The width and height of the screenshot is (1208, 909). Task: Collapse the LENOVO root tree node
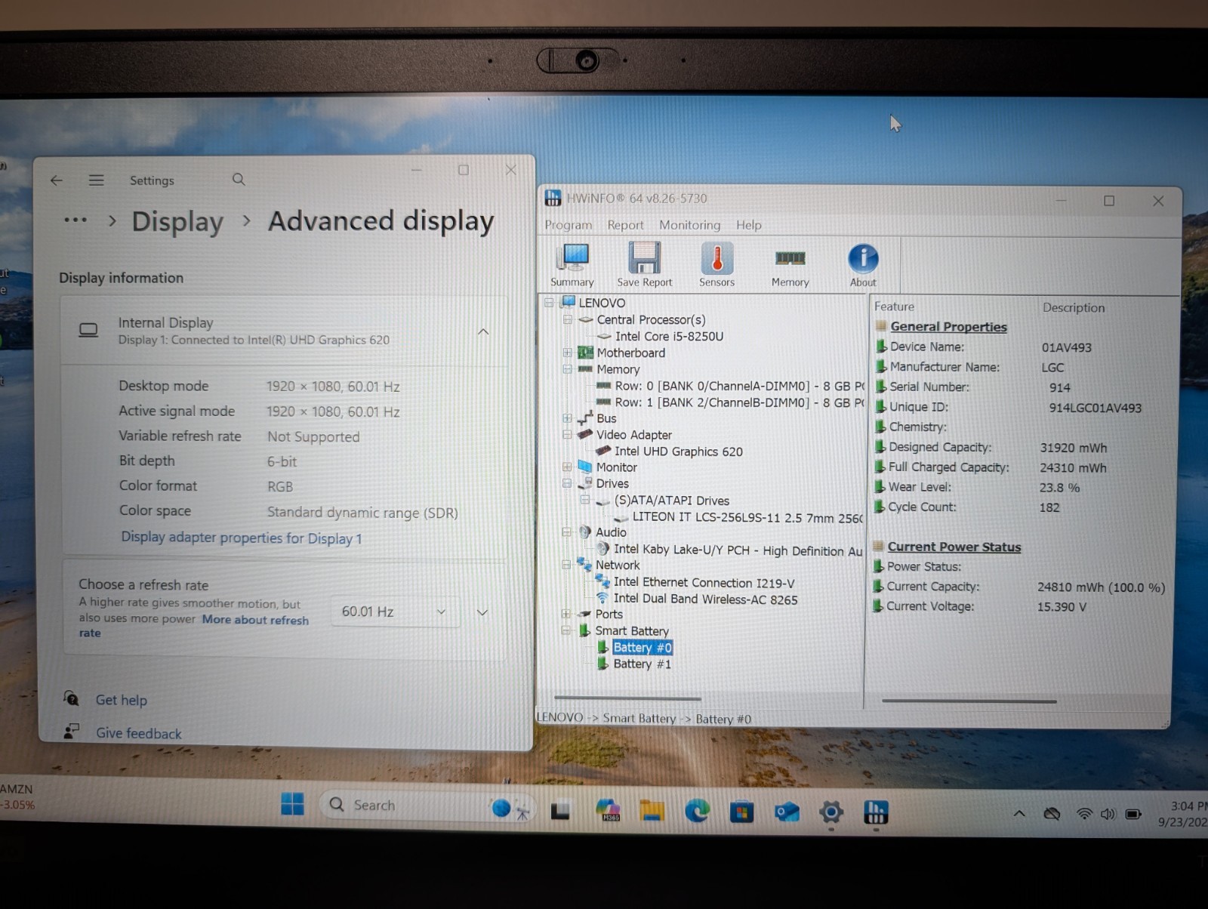tap(549, 303)
